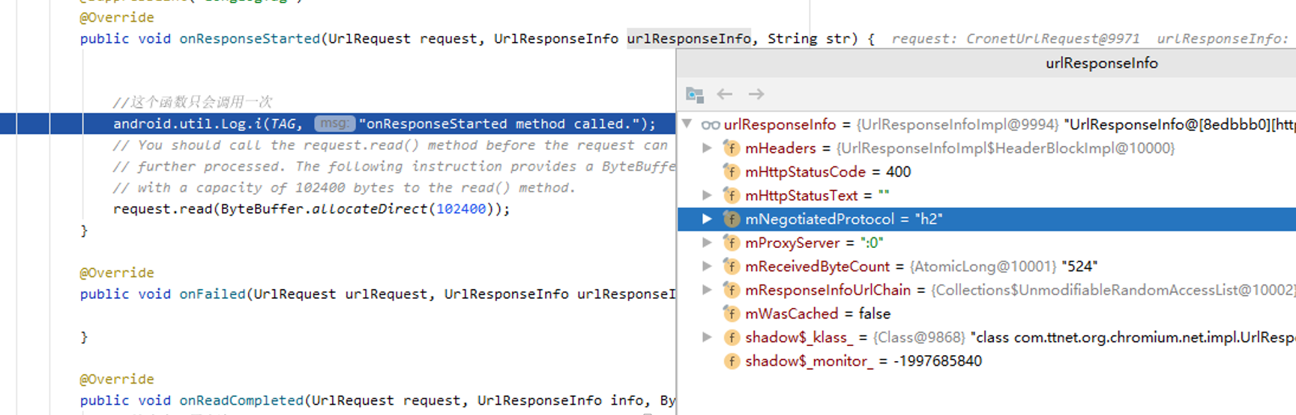Click the urlResponseInfo popup title bar
1296x415 pixels.
coord(1101,64)
